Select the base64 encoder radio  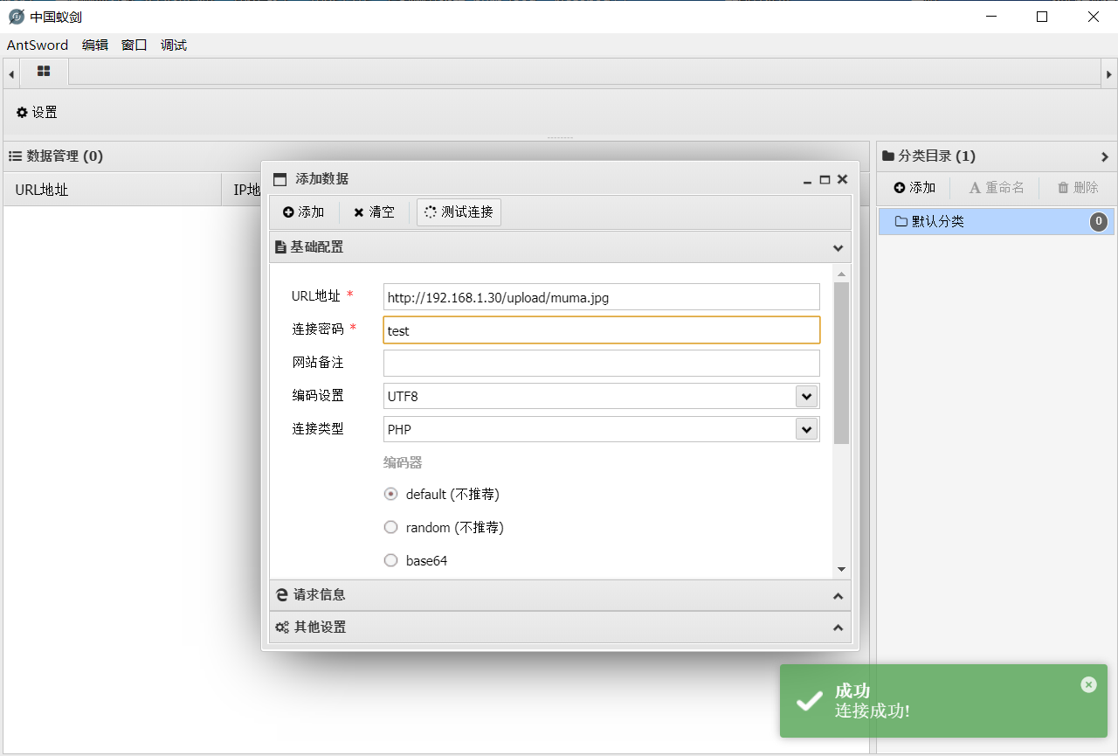tap(391, 560)
